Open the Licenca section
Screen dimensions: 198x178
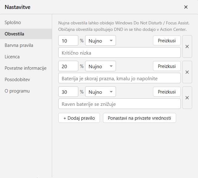pyautogui.click(x=26, y=57)
